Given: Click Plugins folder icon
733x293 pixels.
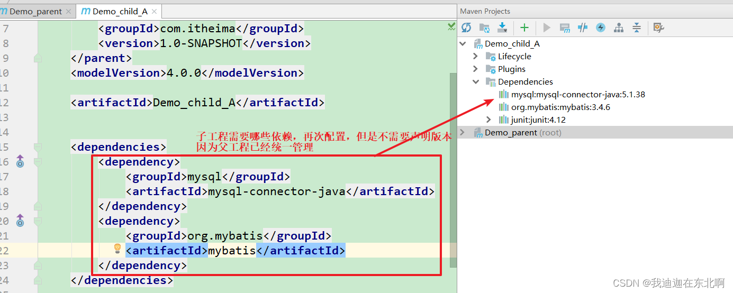Looking at the screenshot, I should [x=491, y=69].
